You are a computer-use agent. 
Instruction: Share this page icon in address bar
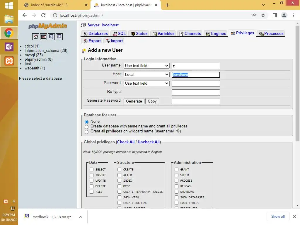(254, 15)
